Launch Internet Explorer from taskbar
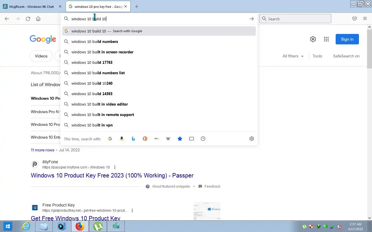372x232 pixels. 26,226
